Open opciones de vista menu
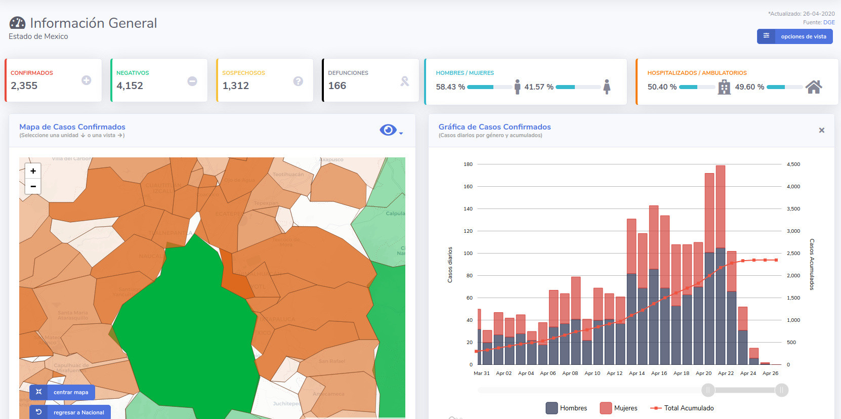Image resolution: width=841 pixels, height=419 pixels. pos(795,36)
